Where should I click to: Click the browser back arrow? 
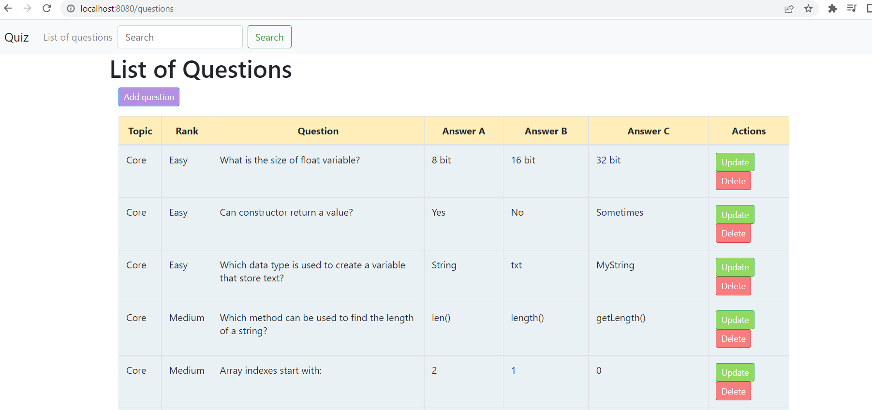pos(8,8)
